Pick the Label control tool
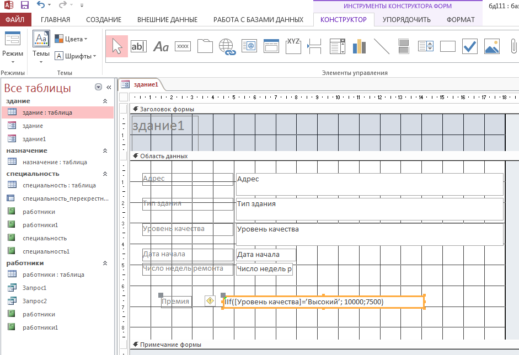519x355 pixels. (161, 46)
